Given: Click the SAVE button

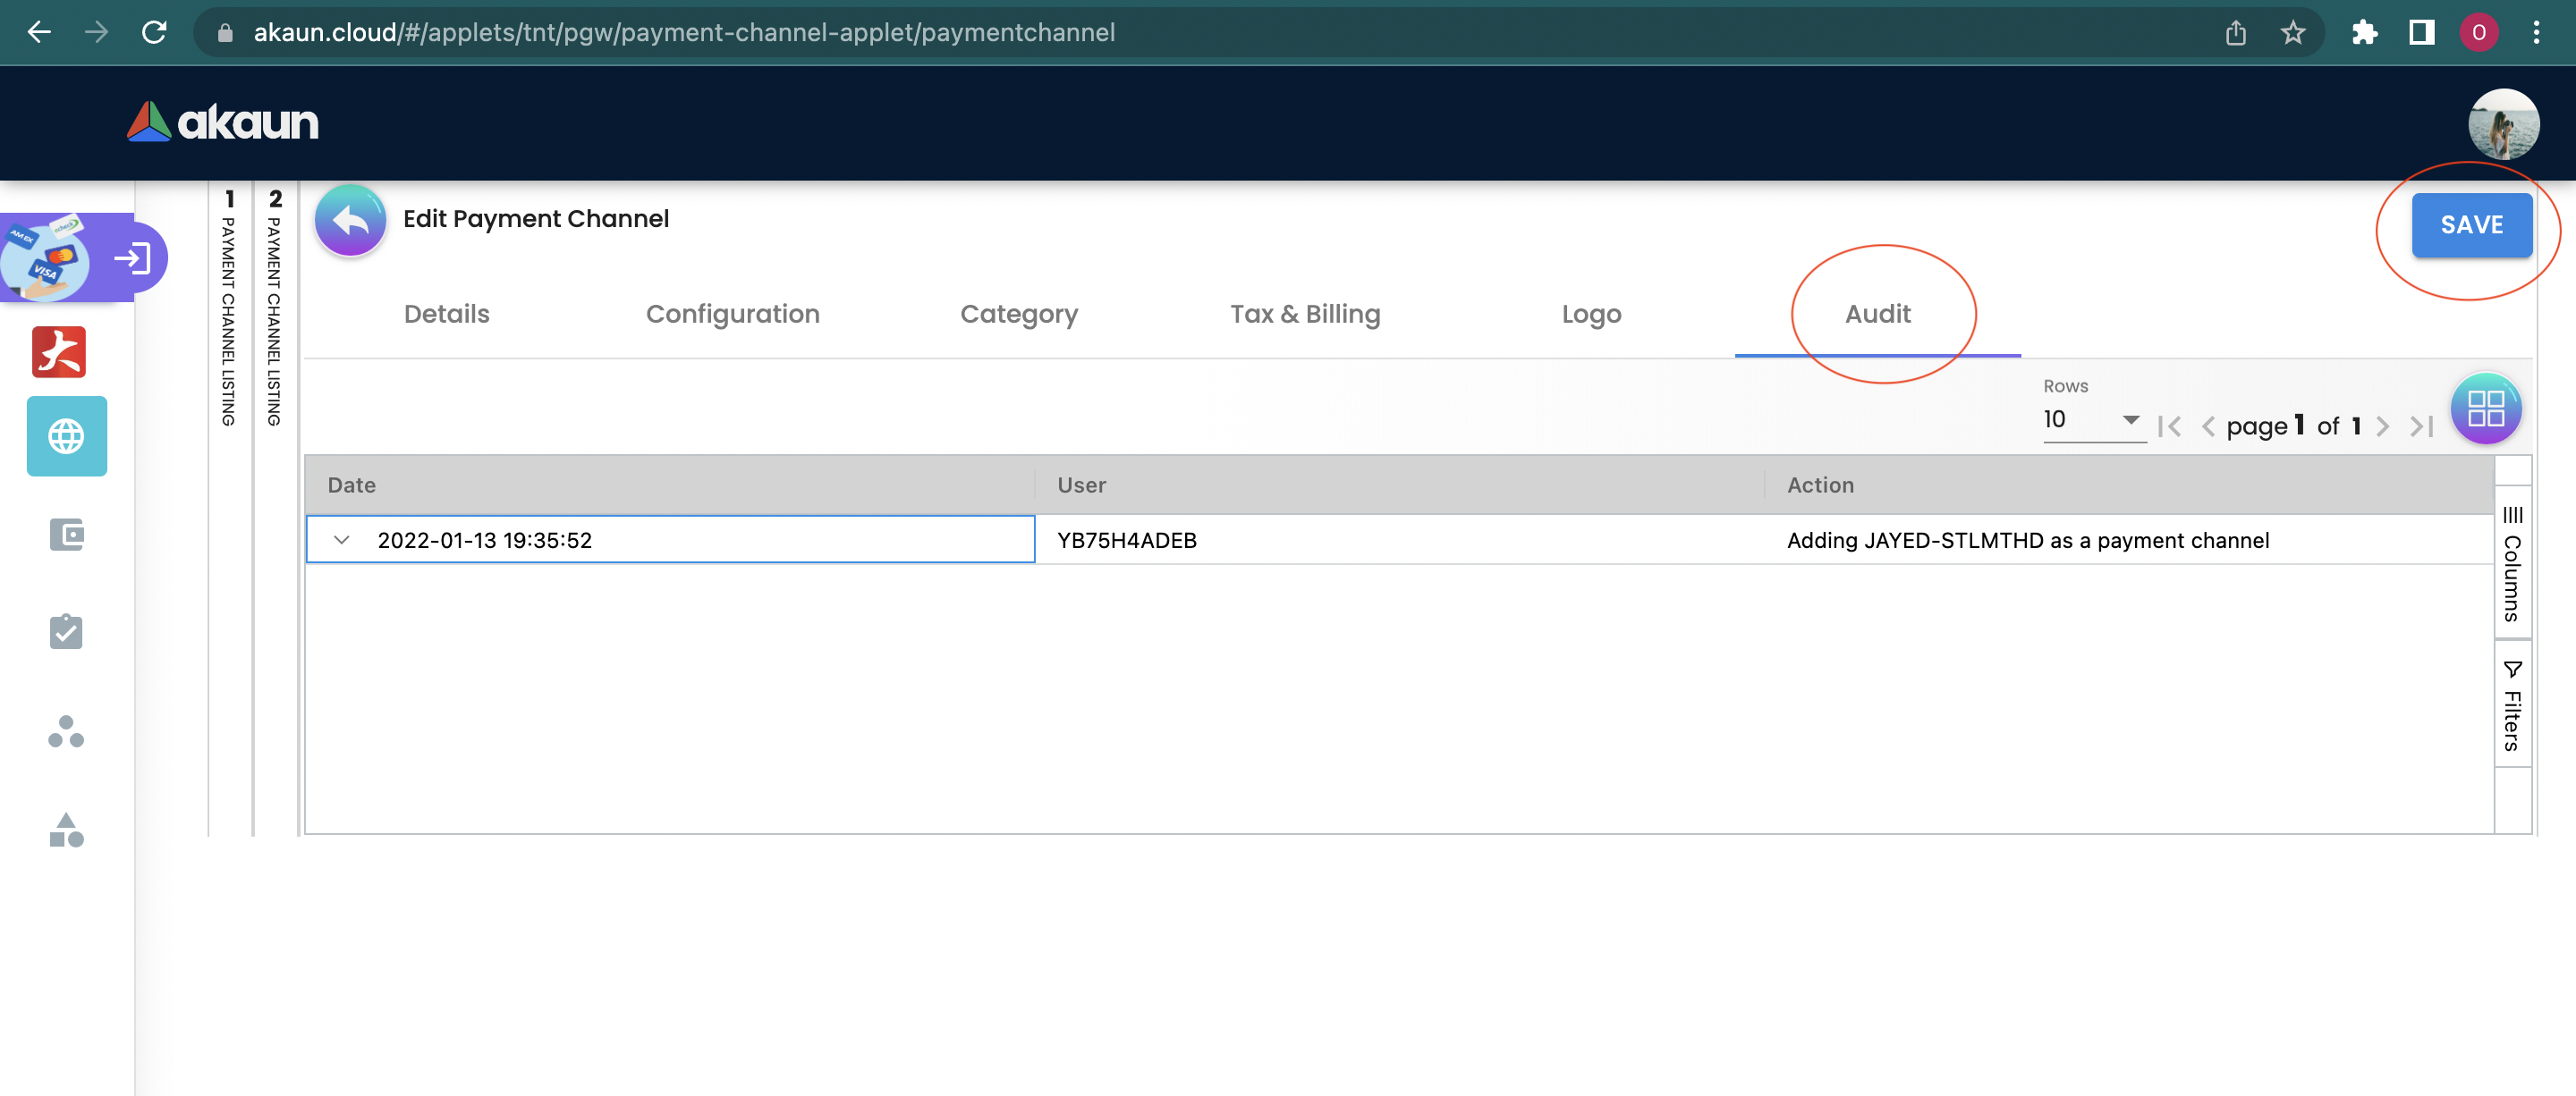Looking at the screenshot, I should (2471, 226).
